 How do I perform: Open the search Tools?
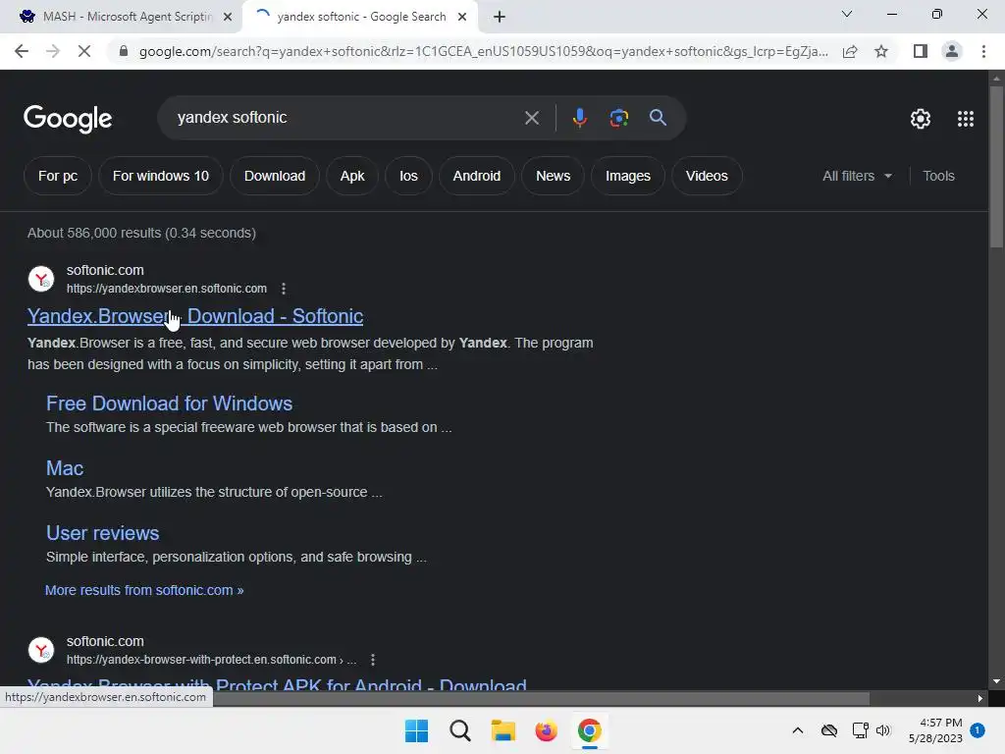pyautogui.click(x=938, y=176)
